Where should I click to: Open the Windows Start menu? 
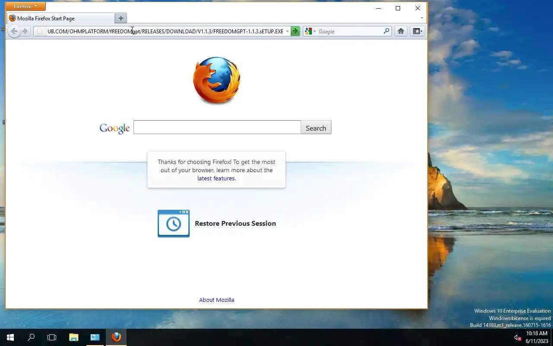(x=10, y=337)
